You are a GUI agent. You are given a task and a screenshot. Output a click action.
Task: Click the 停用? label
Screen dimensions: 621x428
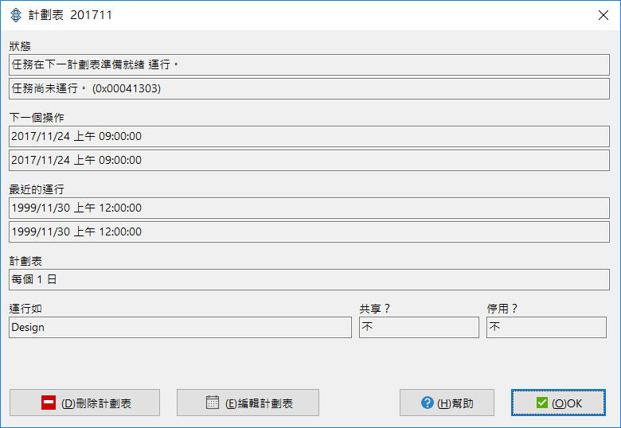point(502,309)
